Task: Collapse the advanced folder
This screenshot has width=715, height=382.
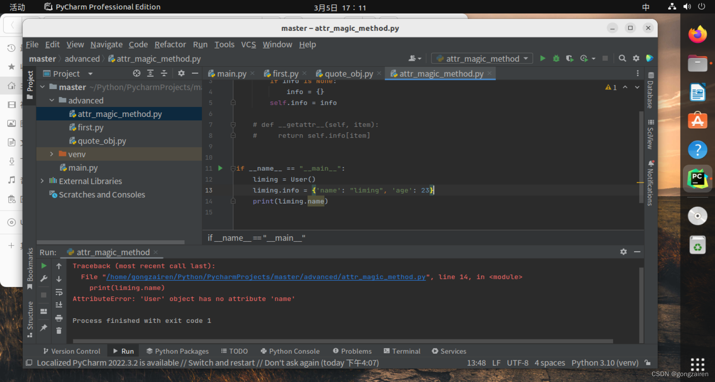Action: 52,100
